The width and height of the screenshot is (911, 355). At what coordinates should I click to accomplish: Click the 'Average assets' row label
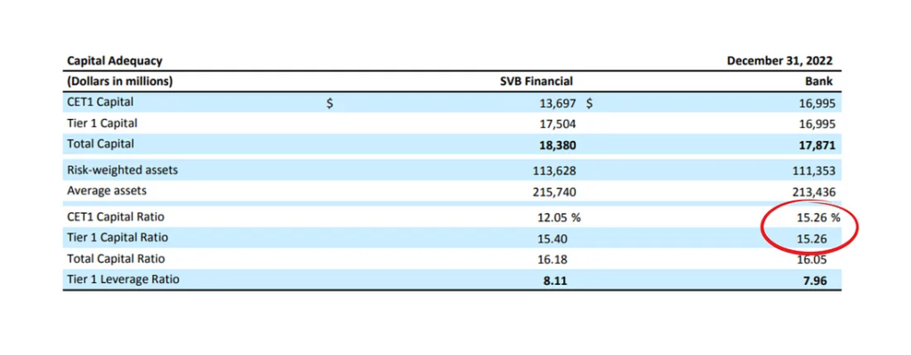click(107, 190)
